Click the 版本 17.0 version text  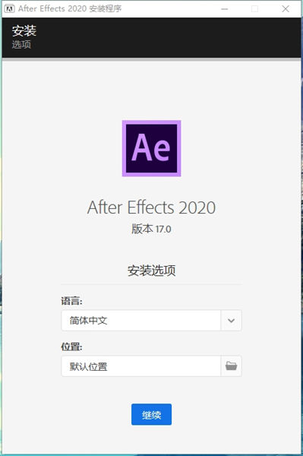[x=151, y=229]
